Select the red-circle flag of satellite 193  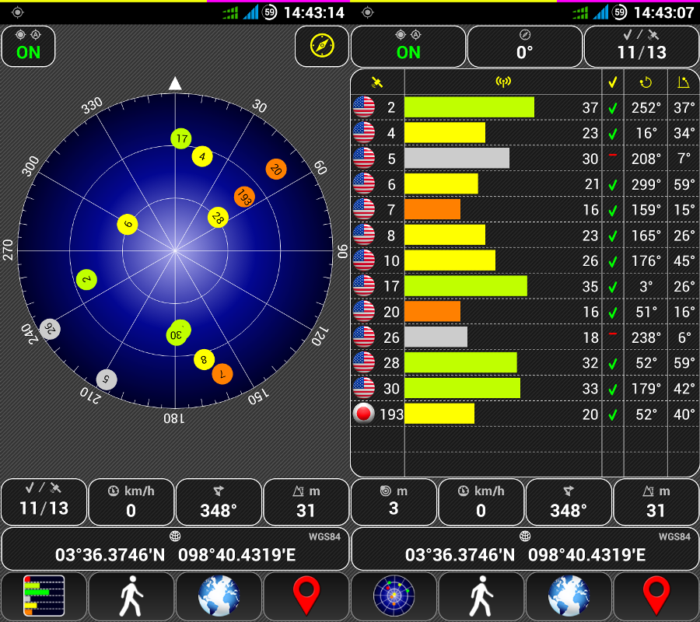[x=363, y=414]
